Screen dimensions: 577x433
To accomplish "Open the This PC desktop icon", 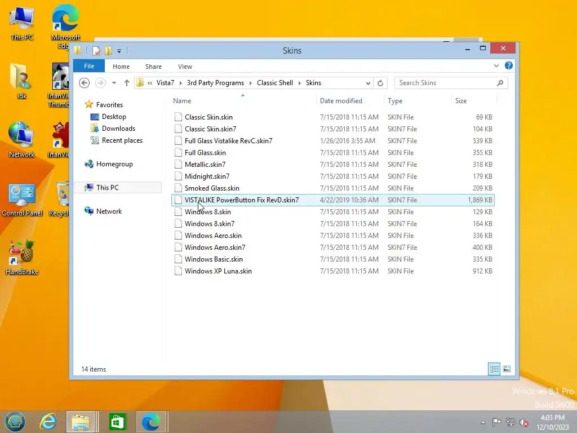I will [x=22, y=23].
